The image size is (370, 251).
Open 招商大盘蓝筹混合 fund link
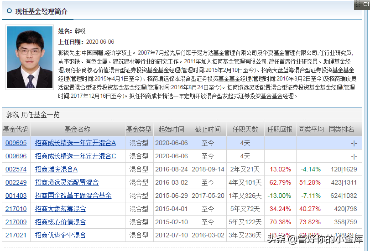click(60, 209)
